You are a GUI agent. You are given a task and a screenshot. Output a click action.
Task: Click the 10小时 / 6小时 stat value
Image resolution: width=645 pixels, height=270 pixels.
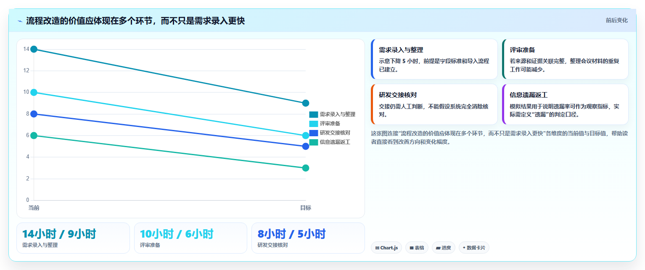tap(177, 234)
